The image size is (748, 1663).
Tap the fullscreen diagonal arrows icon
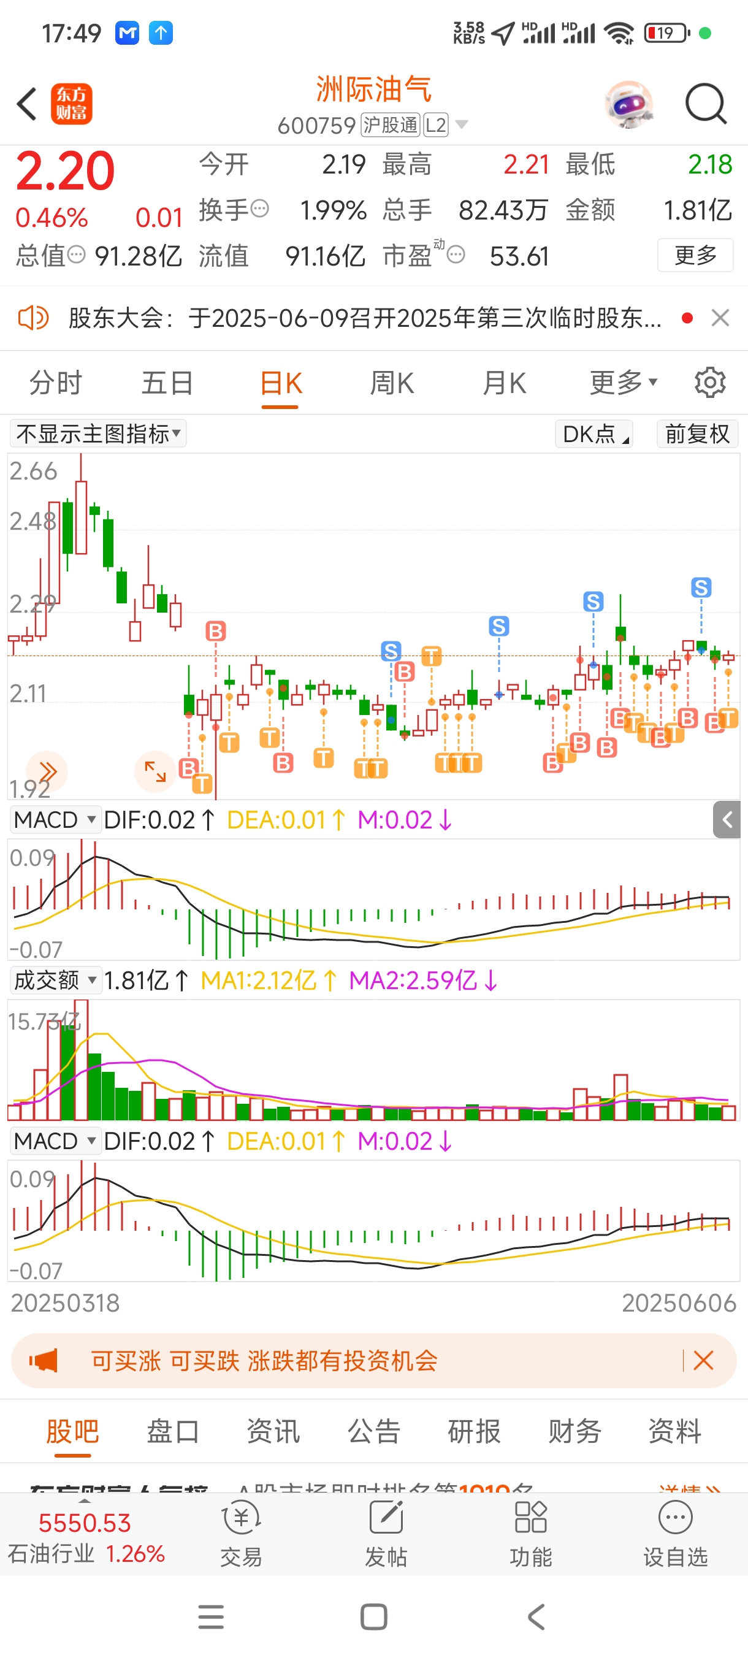(155, 771)
